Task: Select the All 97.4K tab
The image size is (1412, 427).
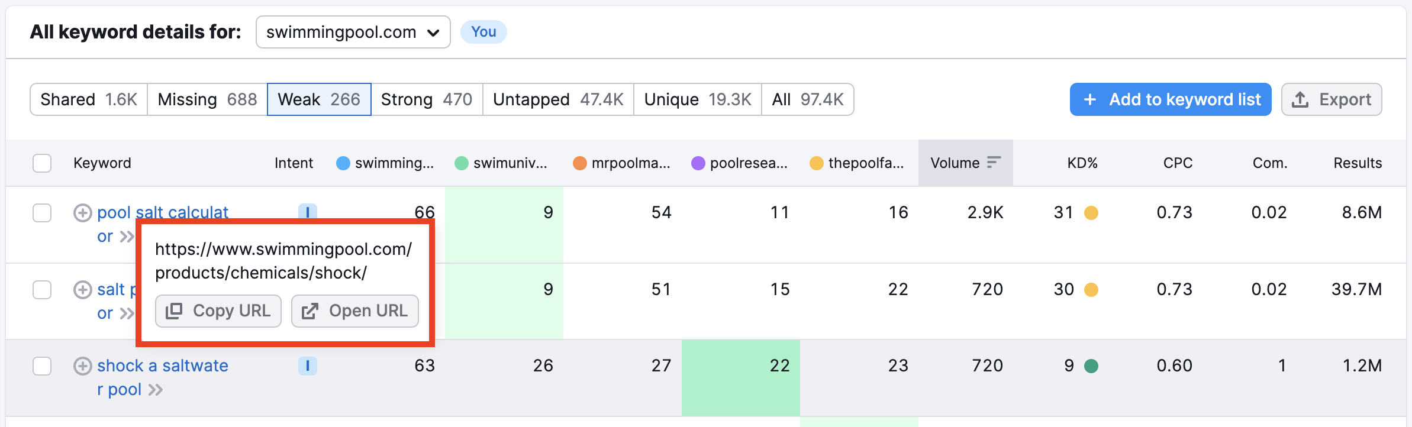Action: point(808,99)
